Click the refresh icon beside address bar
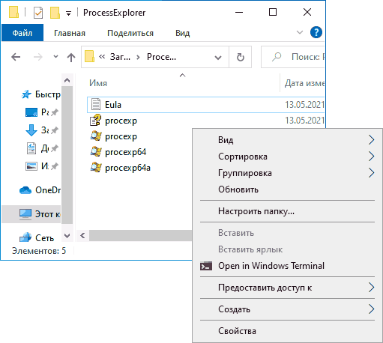 [240, 57]
